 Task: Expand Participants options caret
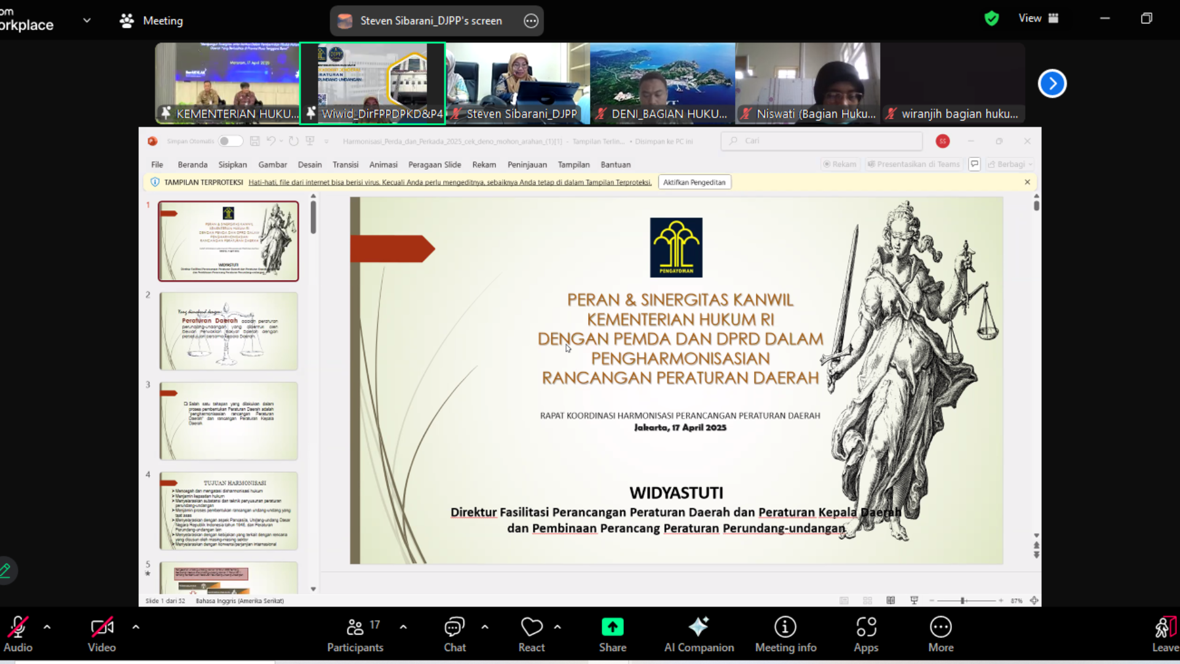coord(403,627)
